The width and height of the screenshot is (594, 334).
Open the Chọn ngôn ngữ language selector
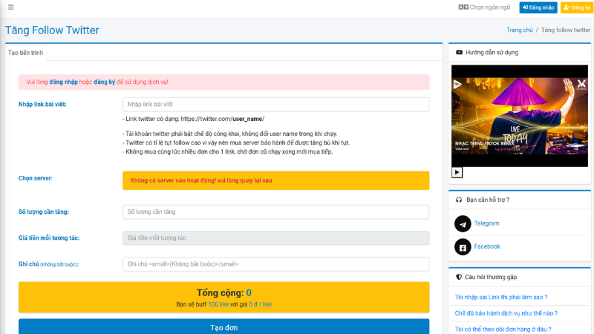tap(484, 7)
